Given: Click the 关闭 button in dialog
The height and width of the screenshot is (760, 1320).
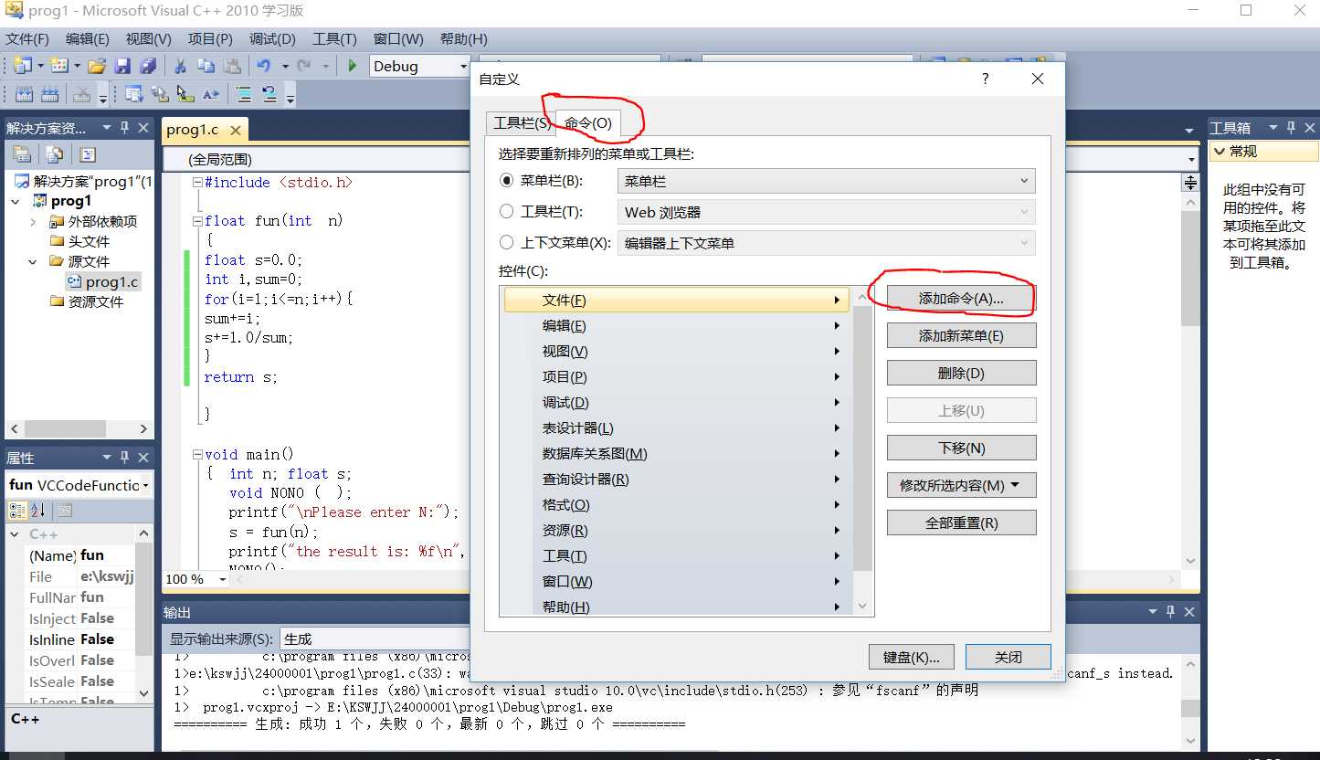Looking at the screenshot, I should (x=1008, y=657).
